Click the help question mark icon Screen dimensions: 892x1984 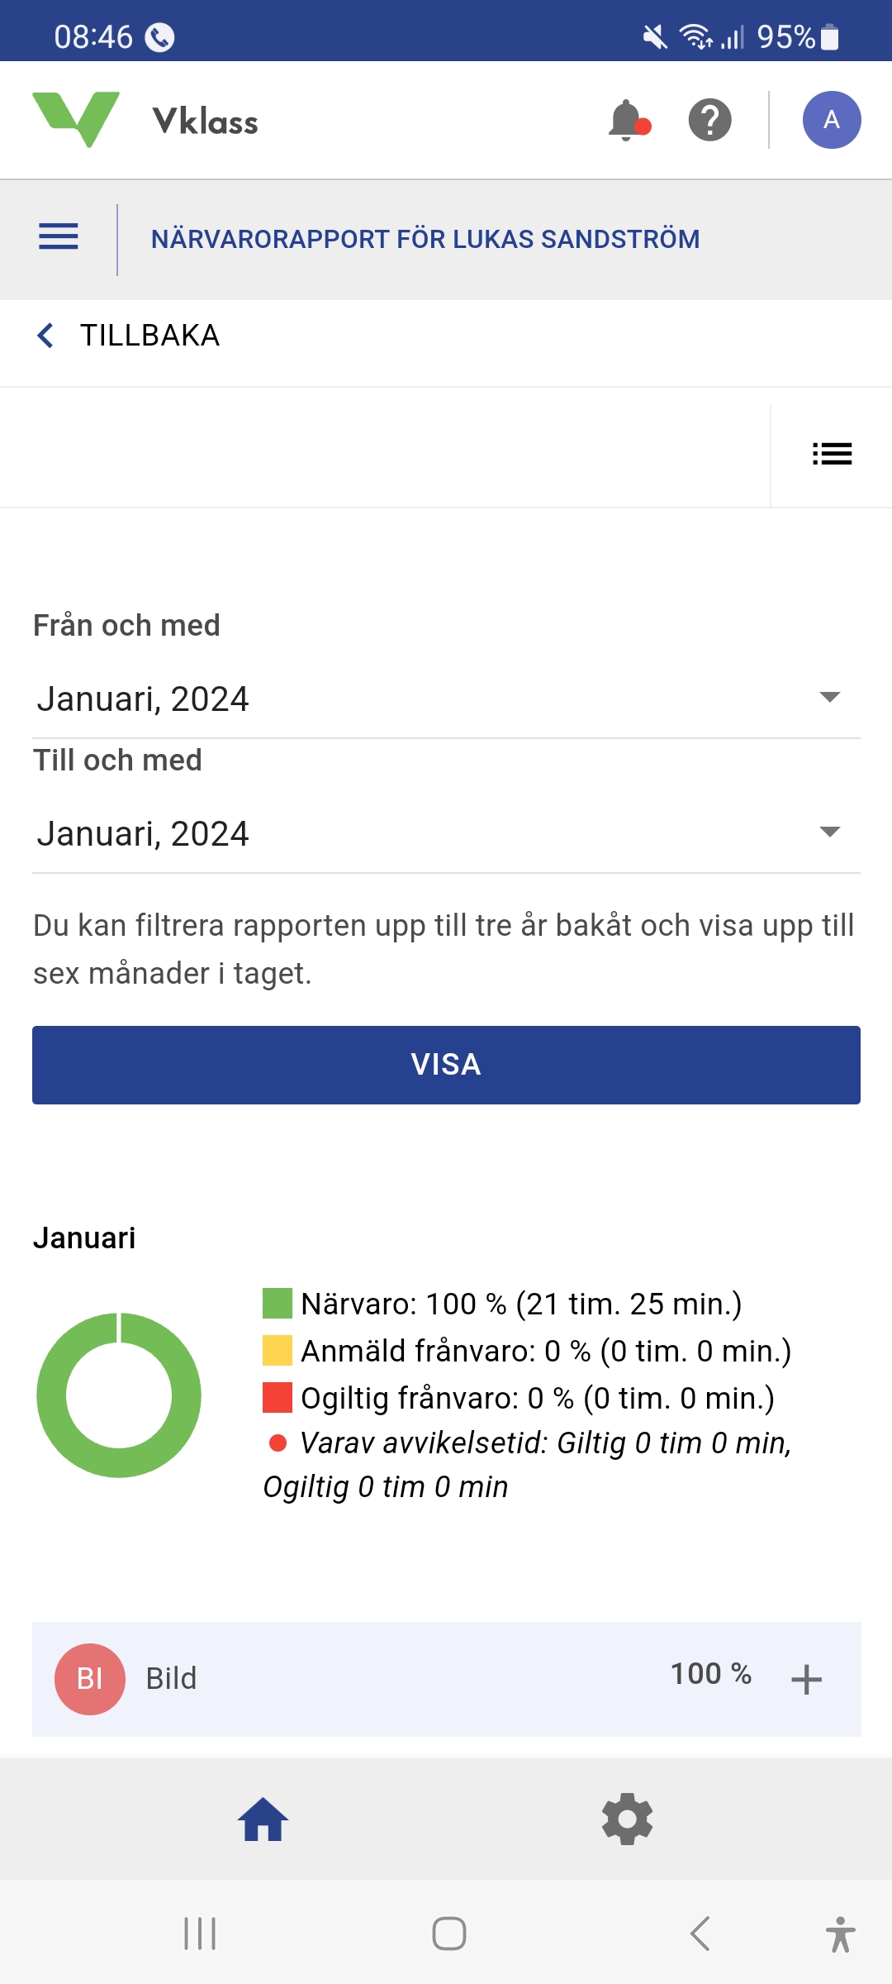coord(709,121)
